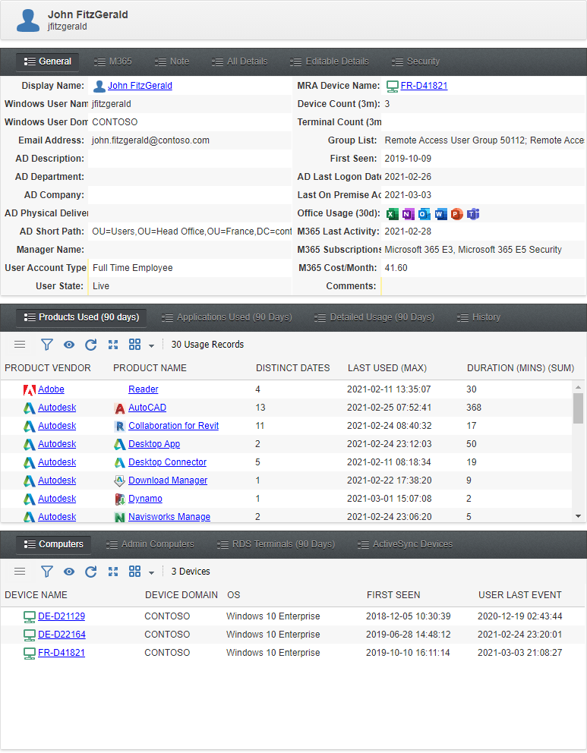The width and height of the screenshot is (587, 753).
Task: Open the DE-D21129 device link
Action: (x=62, y=616)
